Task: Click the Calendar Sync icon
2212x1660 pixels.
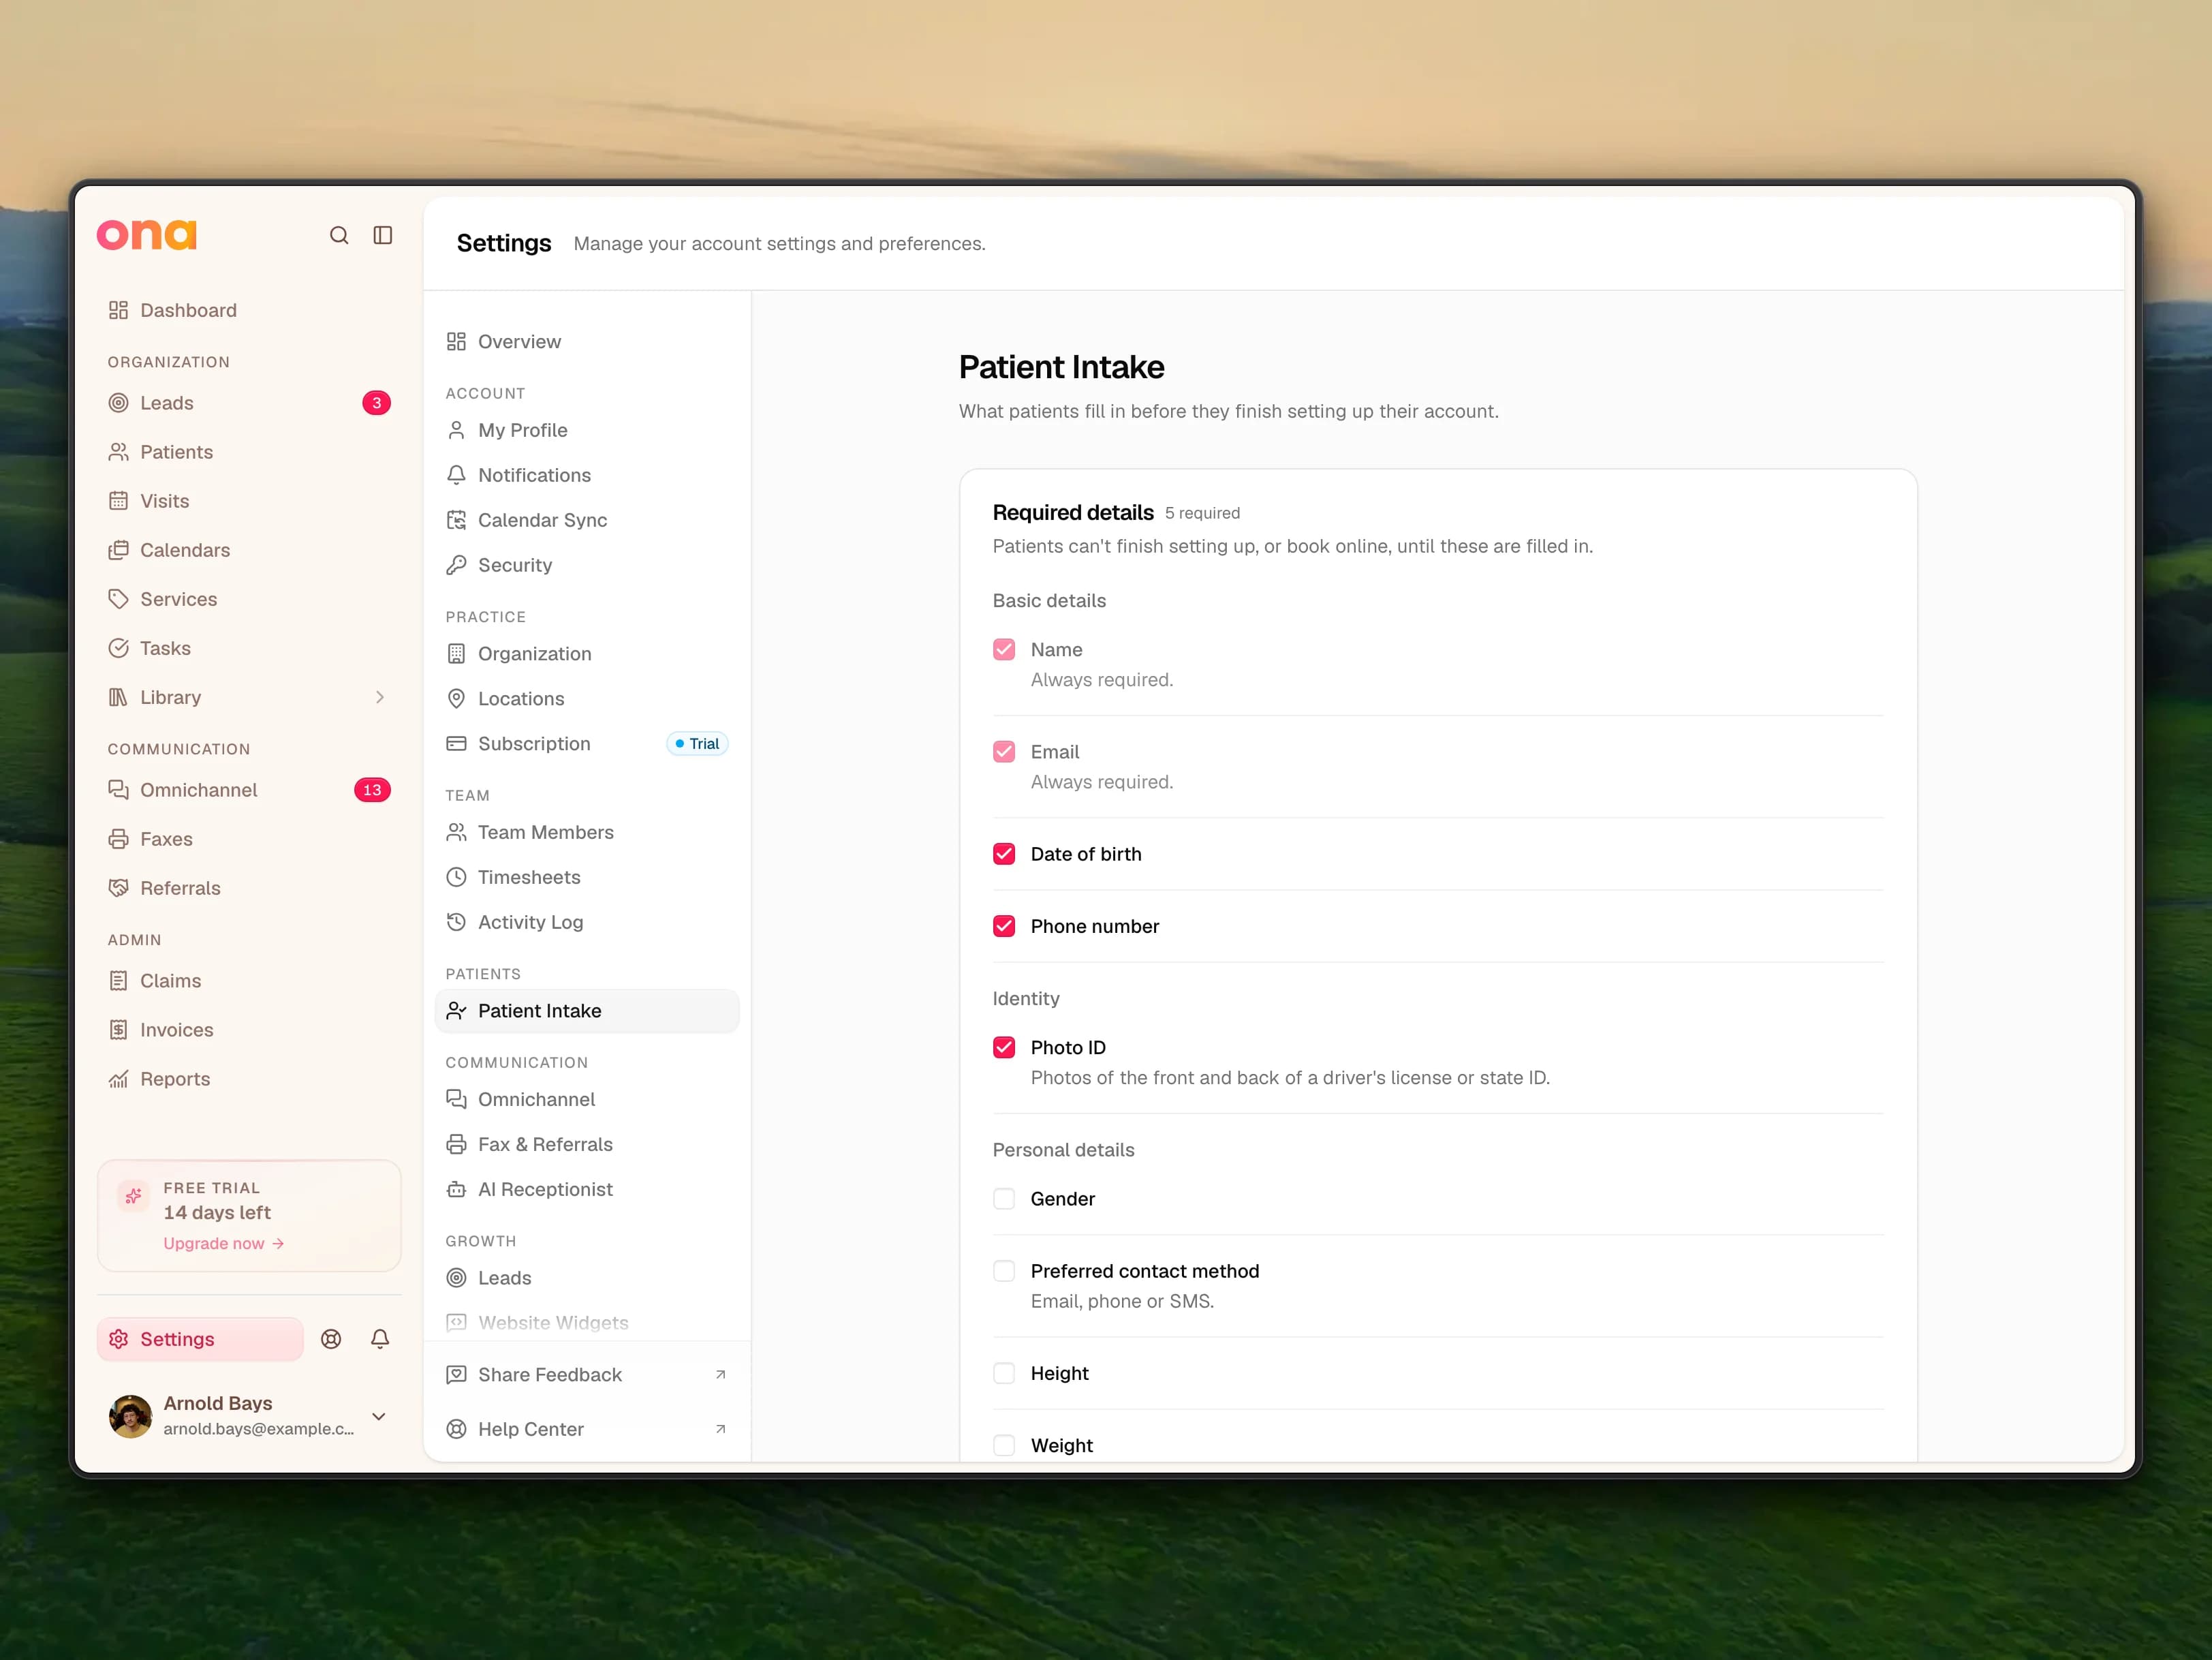Action: click(x=456, y=520)
